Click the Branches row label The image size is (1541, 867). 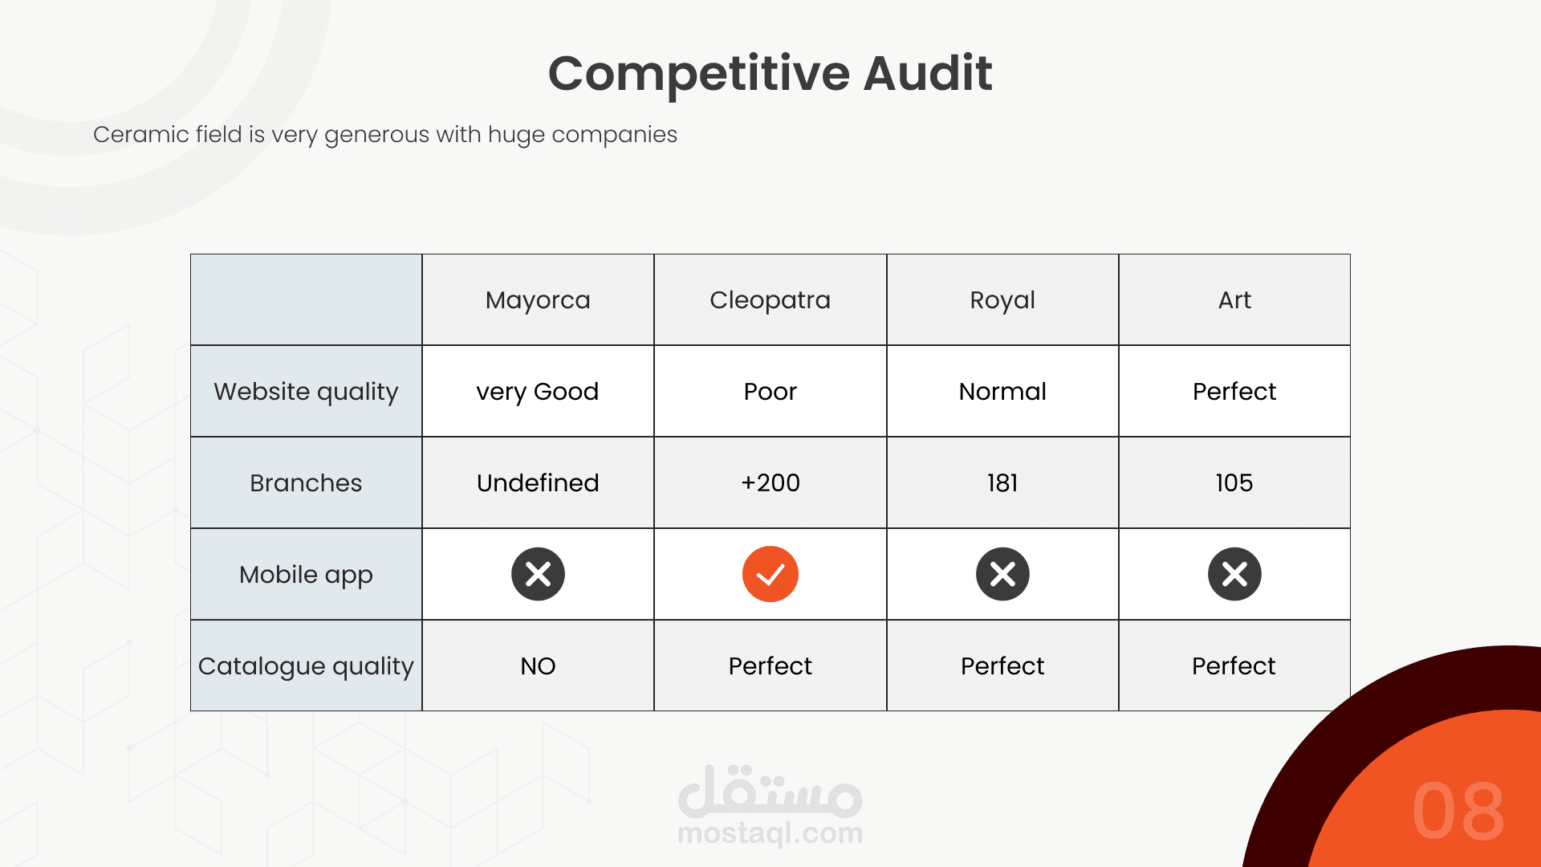point(306,483)
